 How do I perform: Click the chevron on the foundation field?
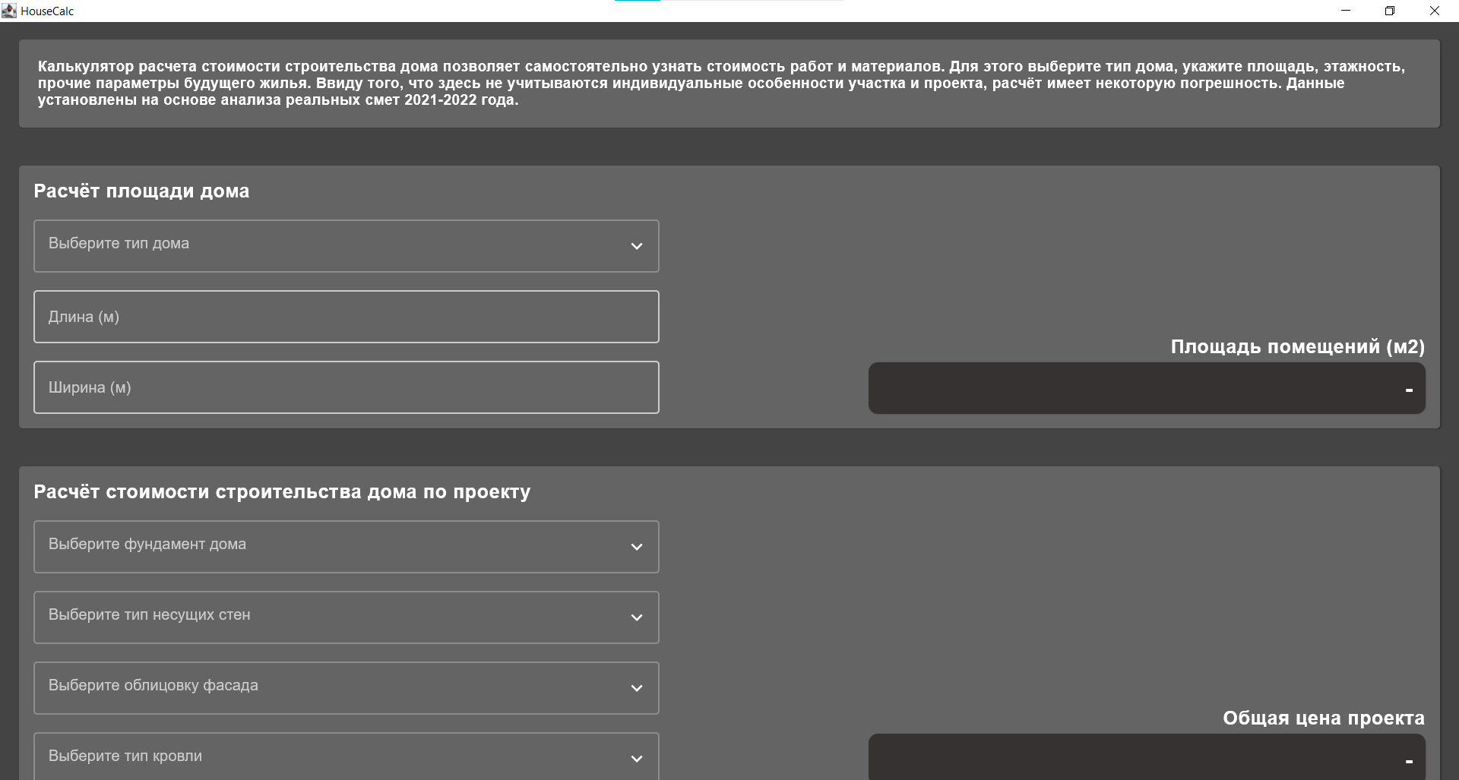tap(637, 548)
